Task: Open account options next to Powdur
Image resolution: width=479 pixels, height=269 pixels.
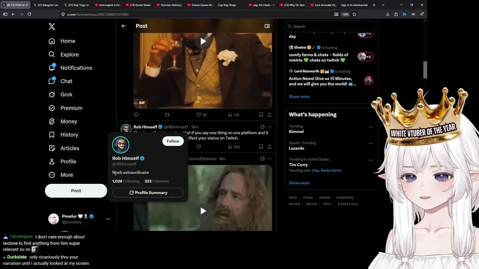Action: [x=108, y=219]
